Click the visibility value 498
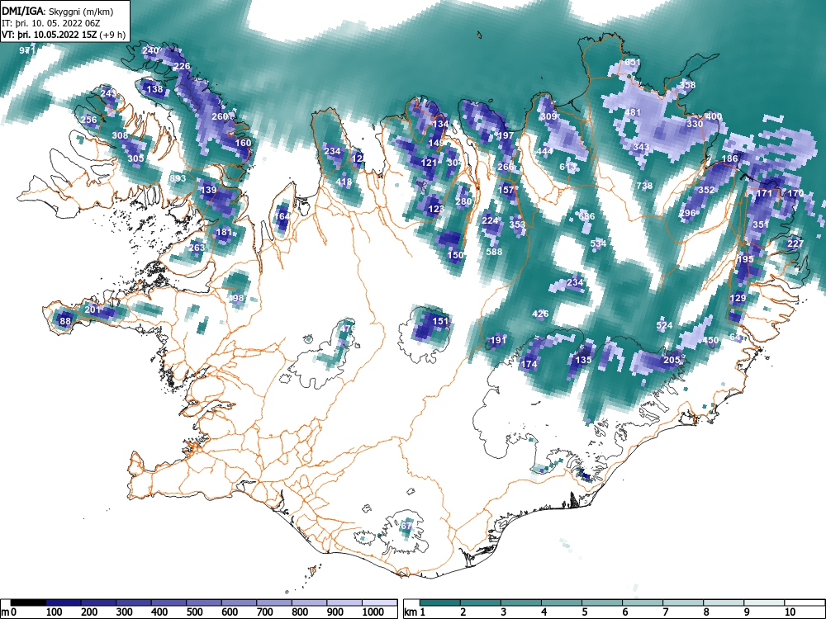The width and height of the screenshot is (826, 619). (236, 298)
